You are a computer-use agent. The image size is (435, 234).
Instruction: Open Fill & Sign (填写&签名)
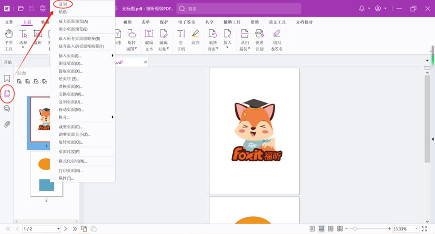[x=277, y=40]
